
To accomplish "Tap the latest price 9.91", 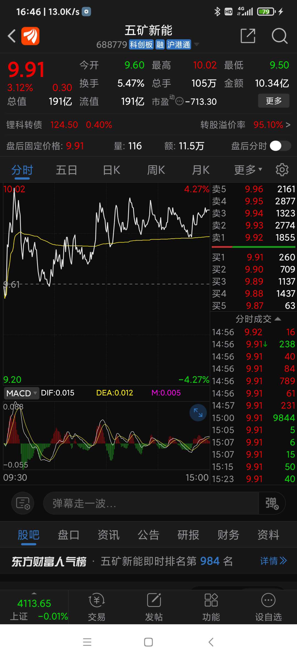I will [26, 70].
